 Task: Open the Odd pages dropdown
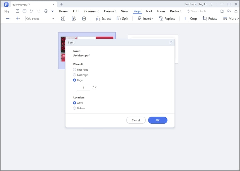click(x=40, y=19)
